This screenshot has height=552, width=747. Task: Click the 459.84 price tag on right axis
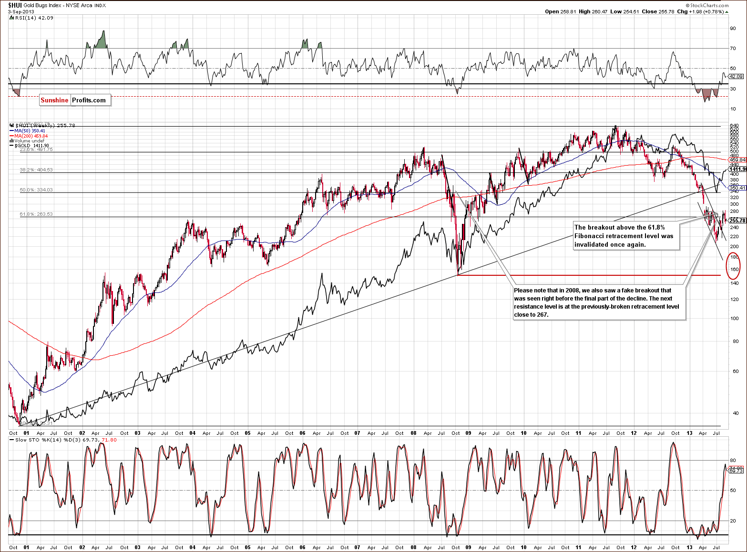click(737, 160)
